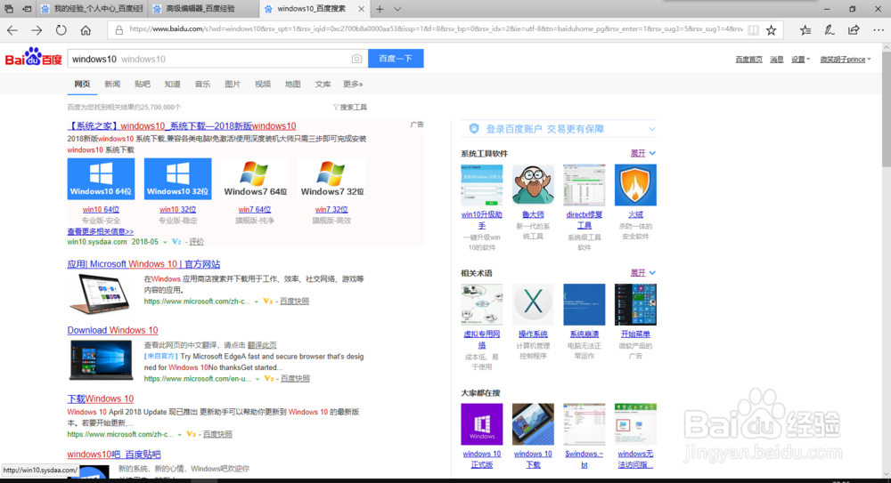Open directx修复工具 thumbnail
891x483 pixels.
pyautogui.click(x=584, y=185)
